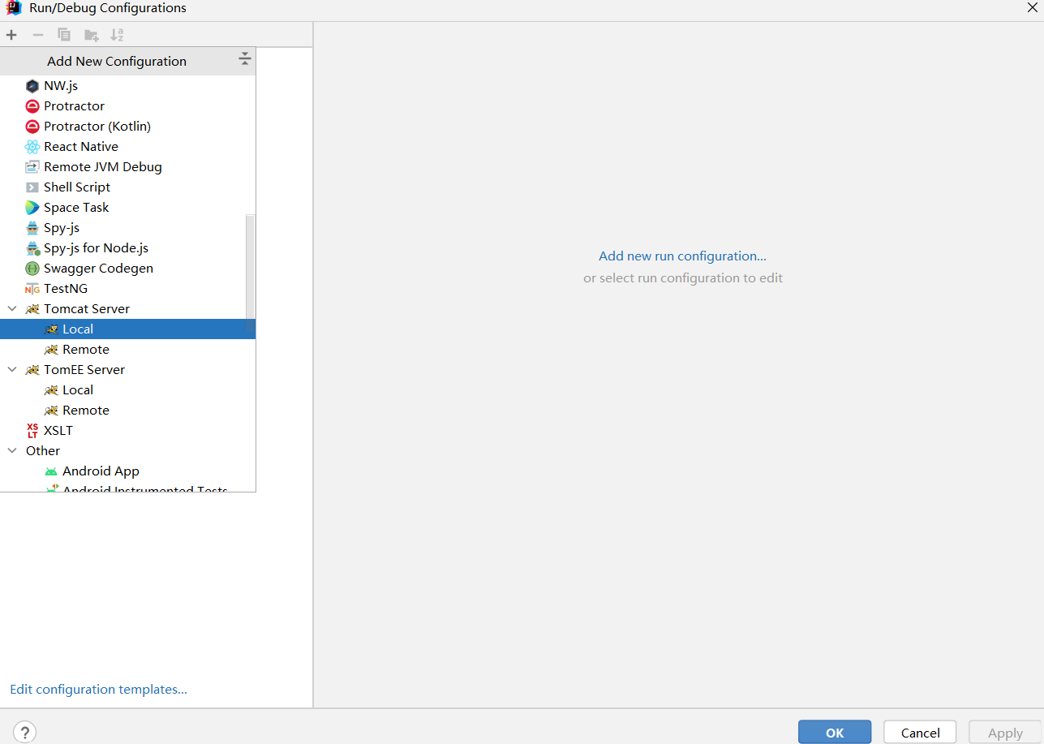This screenshot has height=744, width=1044.
Task: Pick the NW.js configuration type
Action: coord(127,86)
